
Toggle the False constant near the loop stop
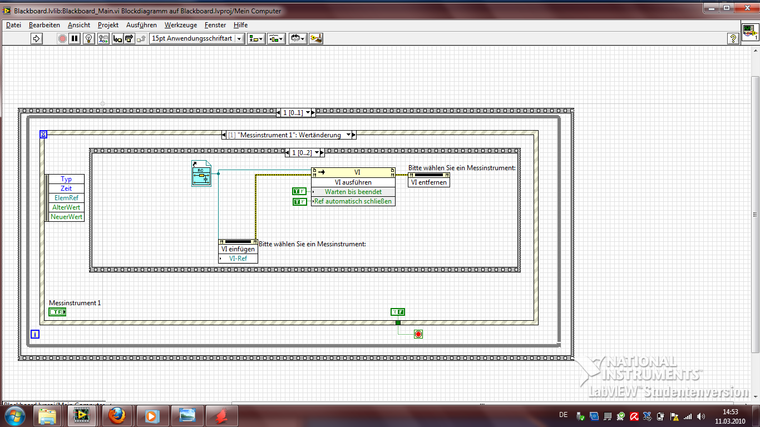397,312
